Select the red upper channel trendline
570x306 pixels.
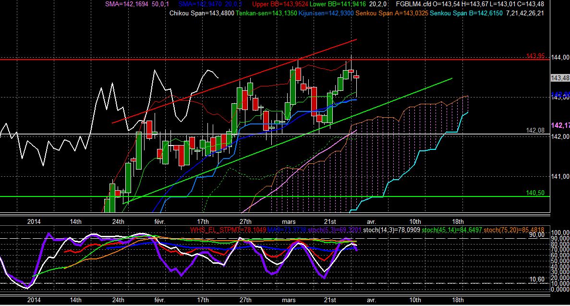coord(234,81)
